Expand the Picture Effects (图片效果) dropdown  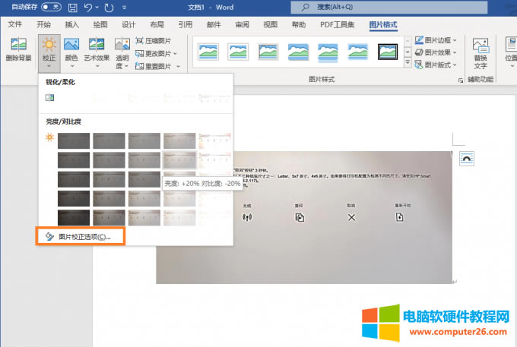click(436, 52)
